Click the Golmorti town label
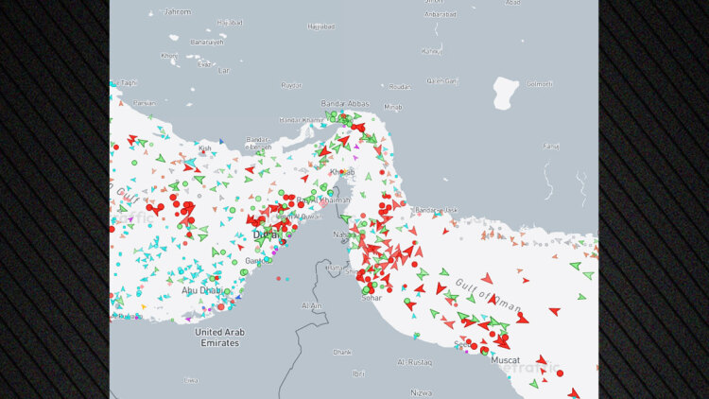 click(540, 84)
